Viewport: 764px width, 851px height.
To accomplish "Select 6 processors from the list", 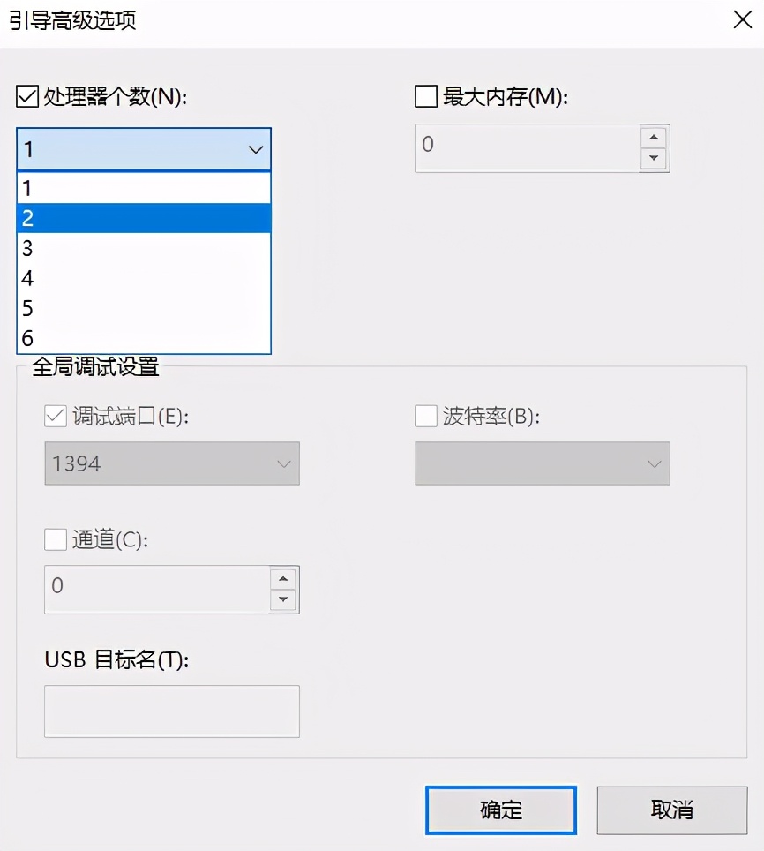I will tap(144, 337).
